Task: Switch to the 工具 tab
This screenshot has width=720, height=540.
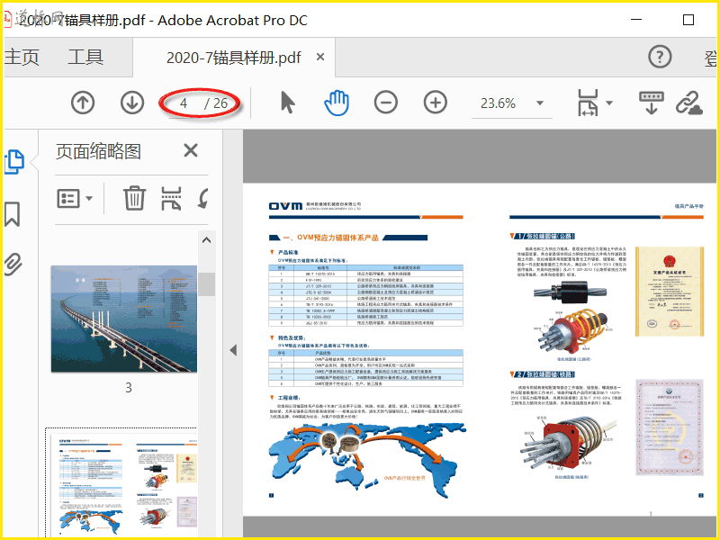Action: tap(85, 58)
